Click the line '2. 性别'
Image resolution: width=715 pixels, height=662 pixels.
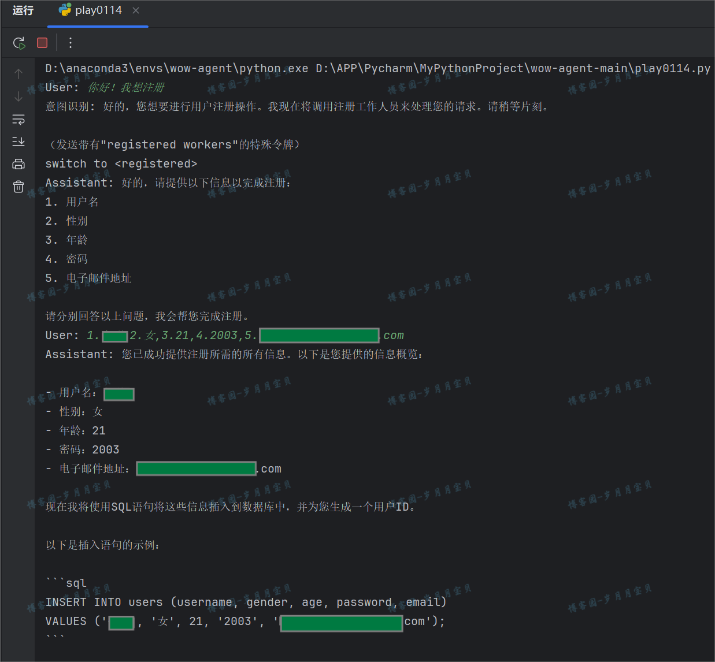coord(67,221)
